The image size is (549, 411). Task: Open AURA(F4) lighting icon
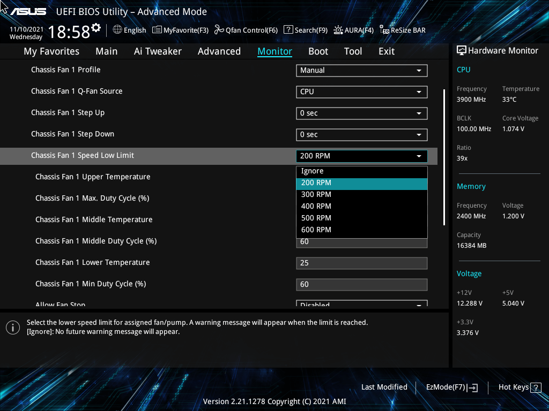coord(338,30)
